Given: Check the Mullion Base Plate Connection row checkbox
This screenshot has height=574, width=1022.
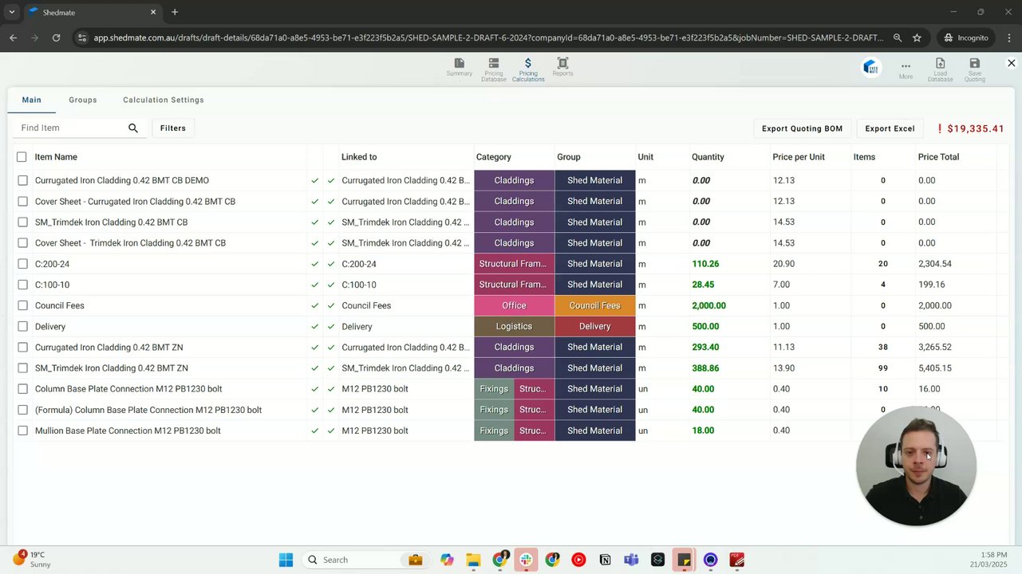Looking at the screenshot, I should coord(22,431).
